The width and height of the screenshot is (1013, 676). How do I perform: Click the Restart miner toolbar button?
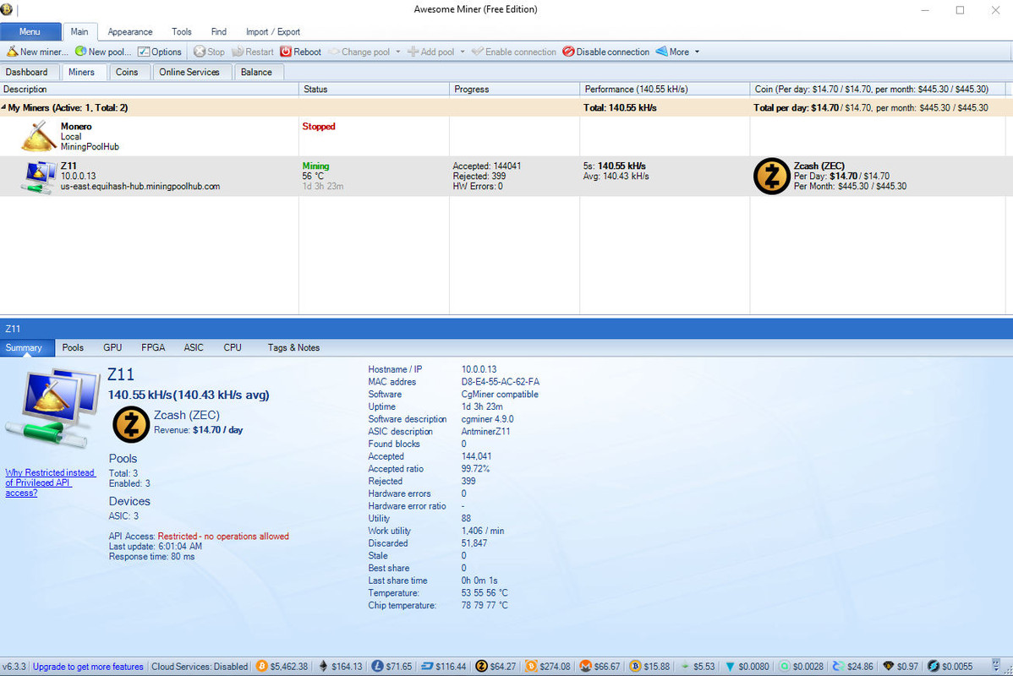tap(253, 52)
